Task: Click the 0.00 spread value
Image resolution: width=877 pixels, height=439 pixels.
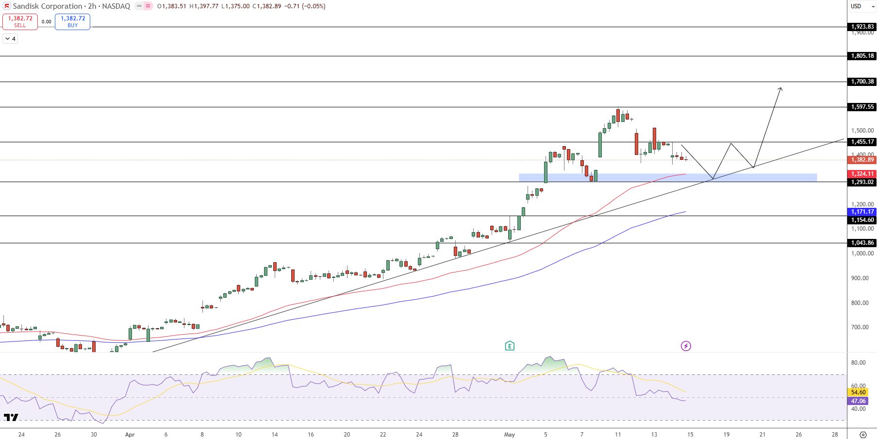Action: tap(47, 22)
